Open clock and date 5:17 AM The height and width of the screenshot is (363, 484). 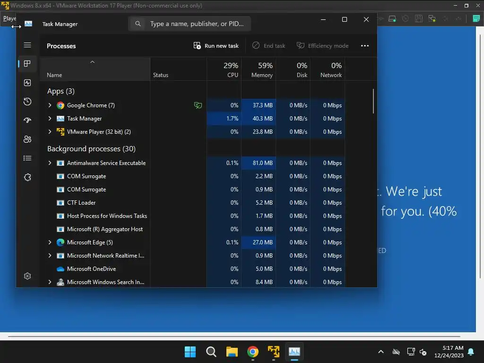(x=449, y=352)
